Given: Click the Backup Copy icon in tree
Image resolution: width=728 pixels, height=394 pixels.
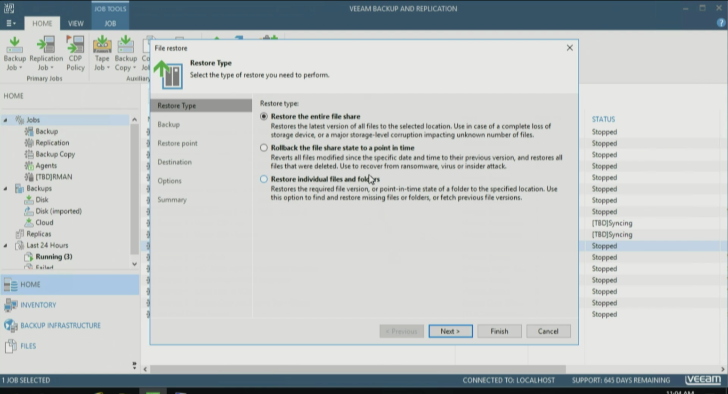Looking at the screenshot, I should 29,154.
